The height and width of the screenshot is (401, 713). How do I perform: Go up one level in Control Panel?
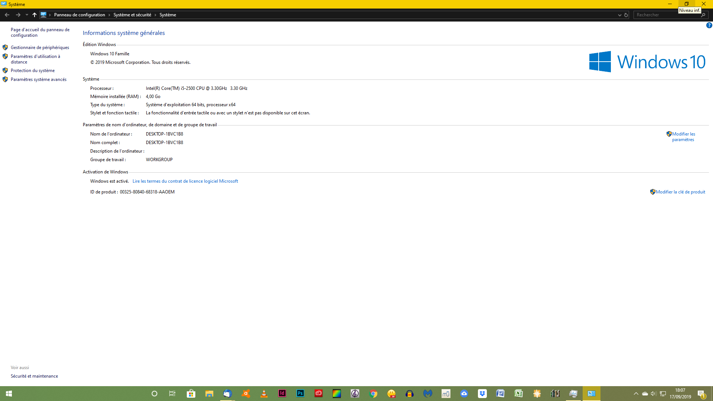[35, 15]
